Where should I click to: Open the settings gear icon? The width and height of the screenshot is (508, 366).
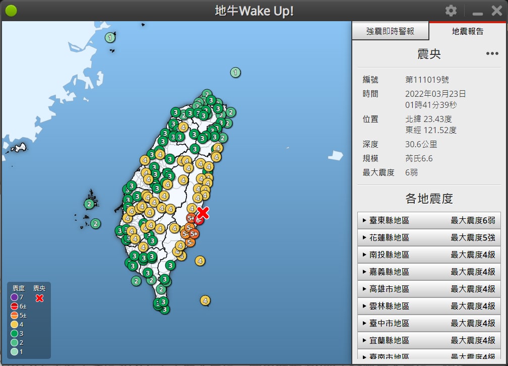coord(451,11)
